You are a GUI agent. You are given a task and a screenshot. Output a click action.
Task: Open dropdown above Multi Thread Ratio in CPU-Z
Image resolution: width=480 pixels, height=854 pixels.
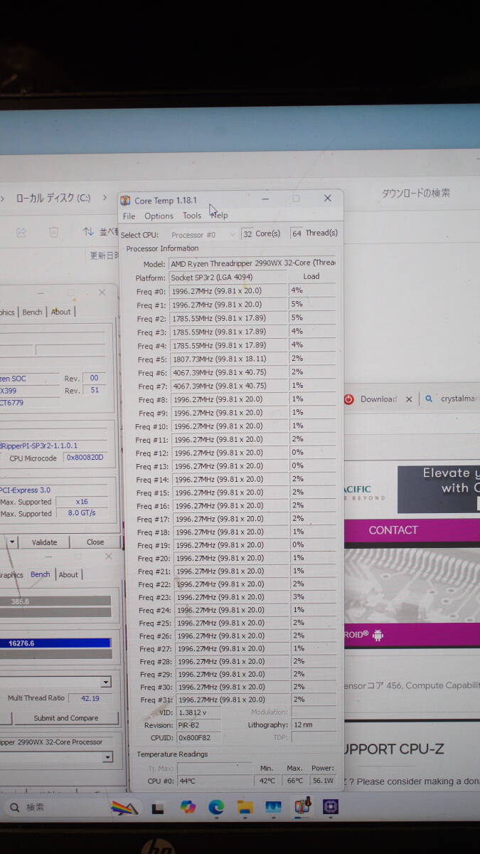point(106,682)
